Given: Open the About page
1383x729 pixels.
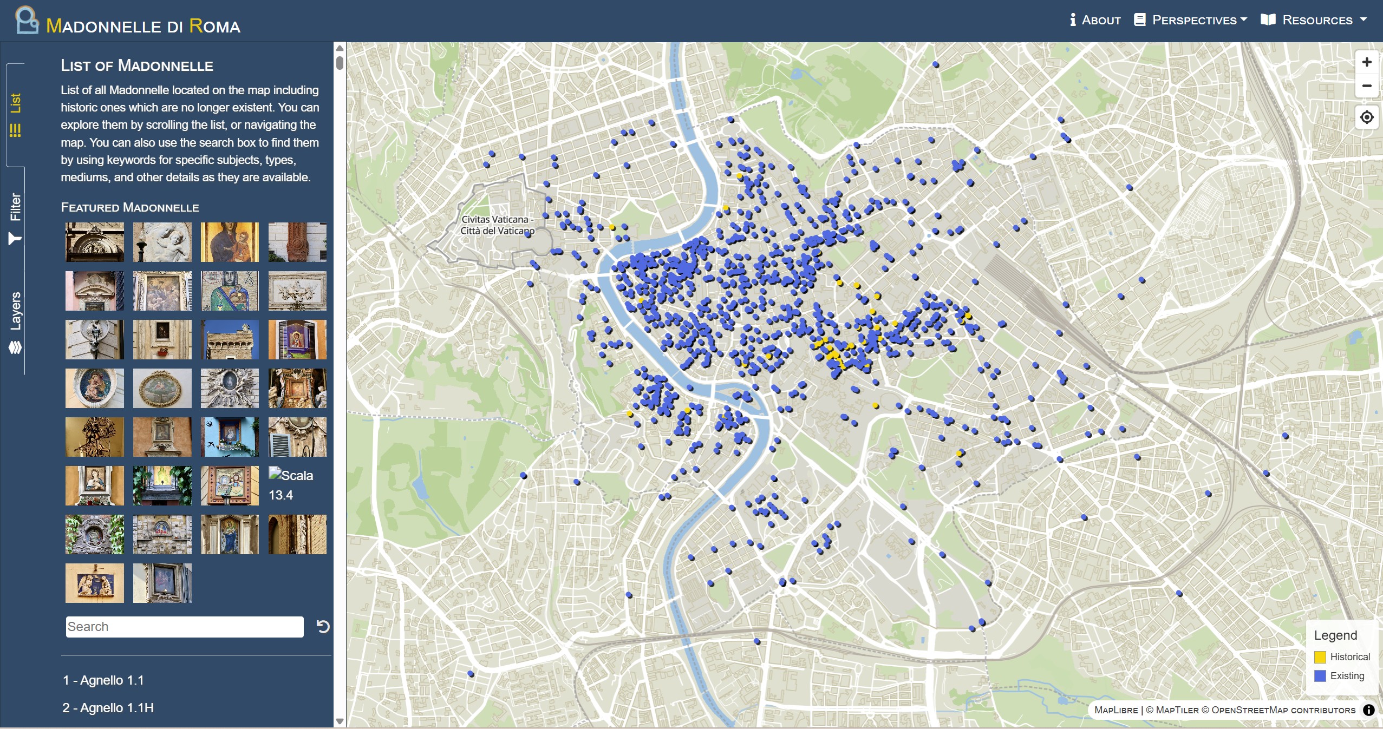Looking at the screenshot, I should tap(1095, 20).
